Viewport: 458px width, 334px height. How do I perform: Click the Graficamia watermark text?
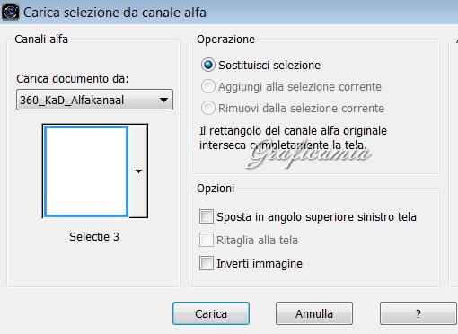[308, 154]
